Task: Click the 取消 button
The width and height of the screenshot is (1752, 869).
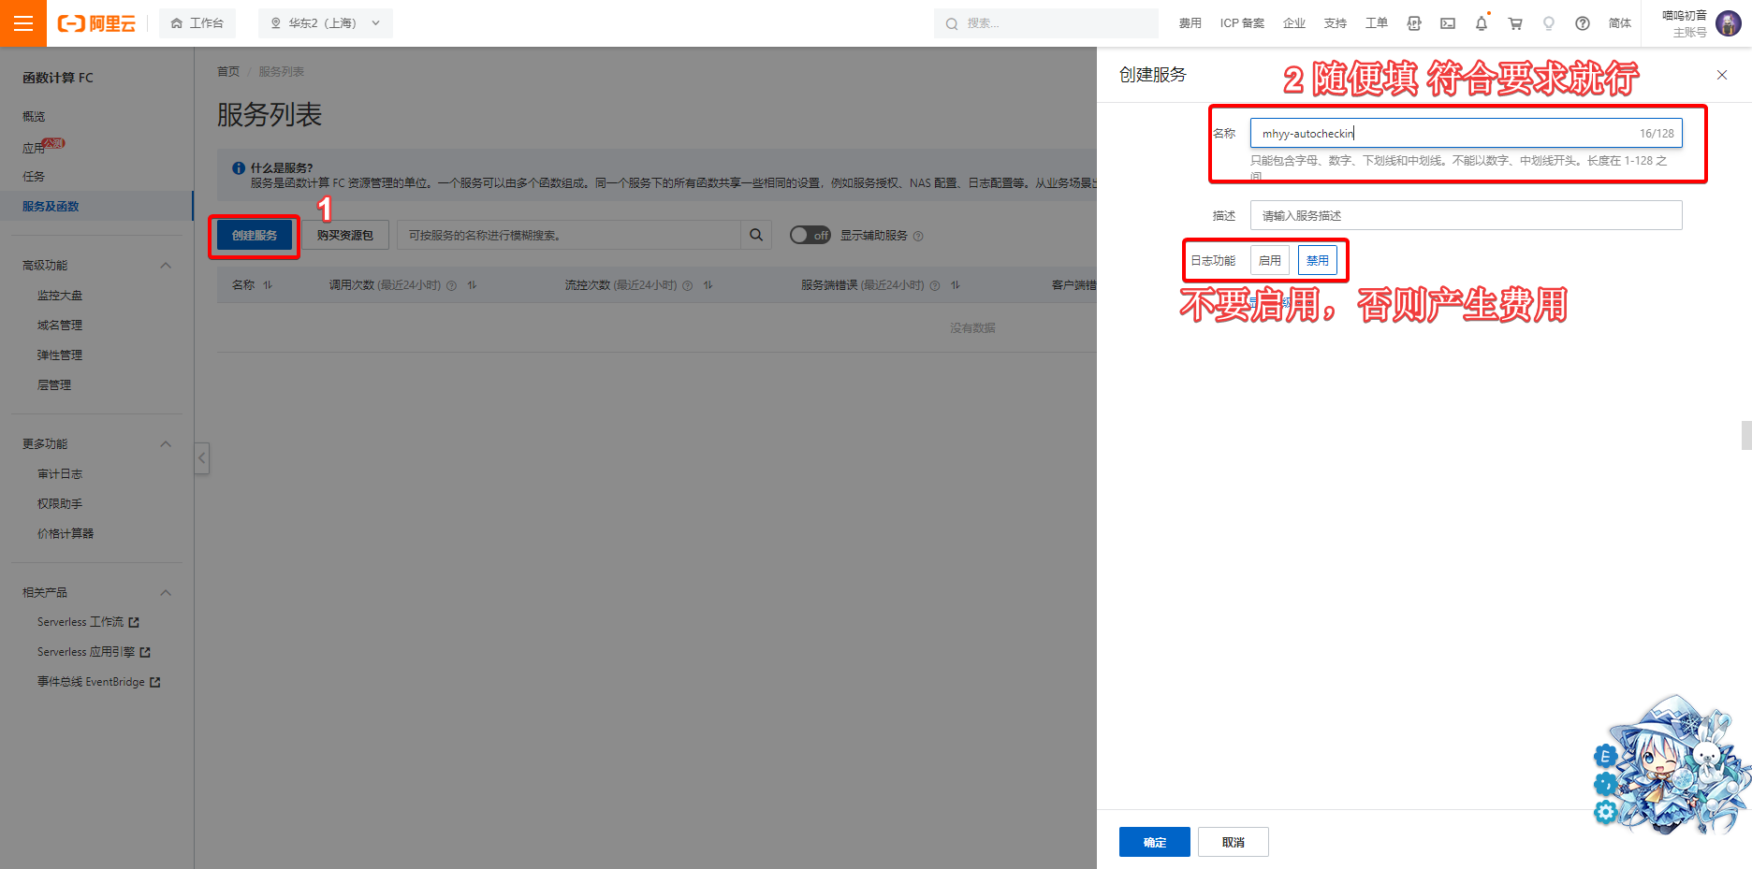Action: pos(1233,842)
